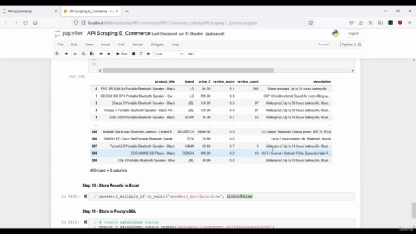The width and height of the screenshot is (416, 234).
Task: Click the horizontal output scrollbar thumb
Action: coord(188,70)
